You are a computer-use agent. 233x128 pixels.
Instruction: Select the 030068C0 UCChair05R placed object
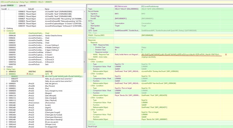pos(42,12)
